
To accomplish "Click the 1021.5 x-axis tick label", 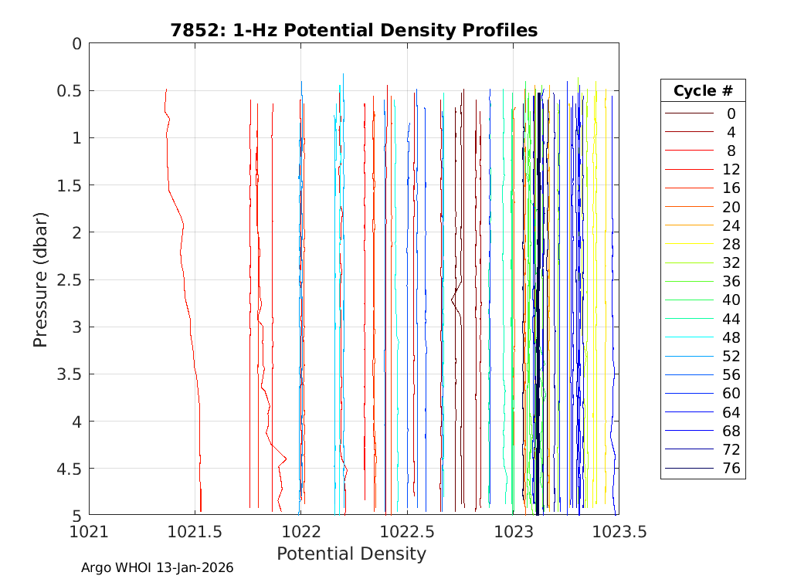I will 195,531.
